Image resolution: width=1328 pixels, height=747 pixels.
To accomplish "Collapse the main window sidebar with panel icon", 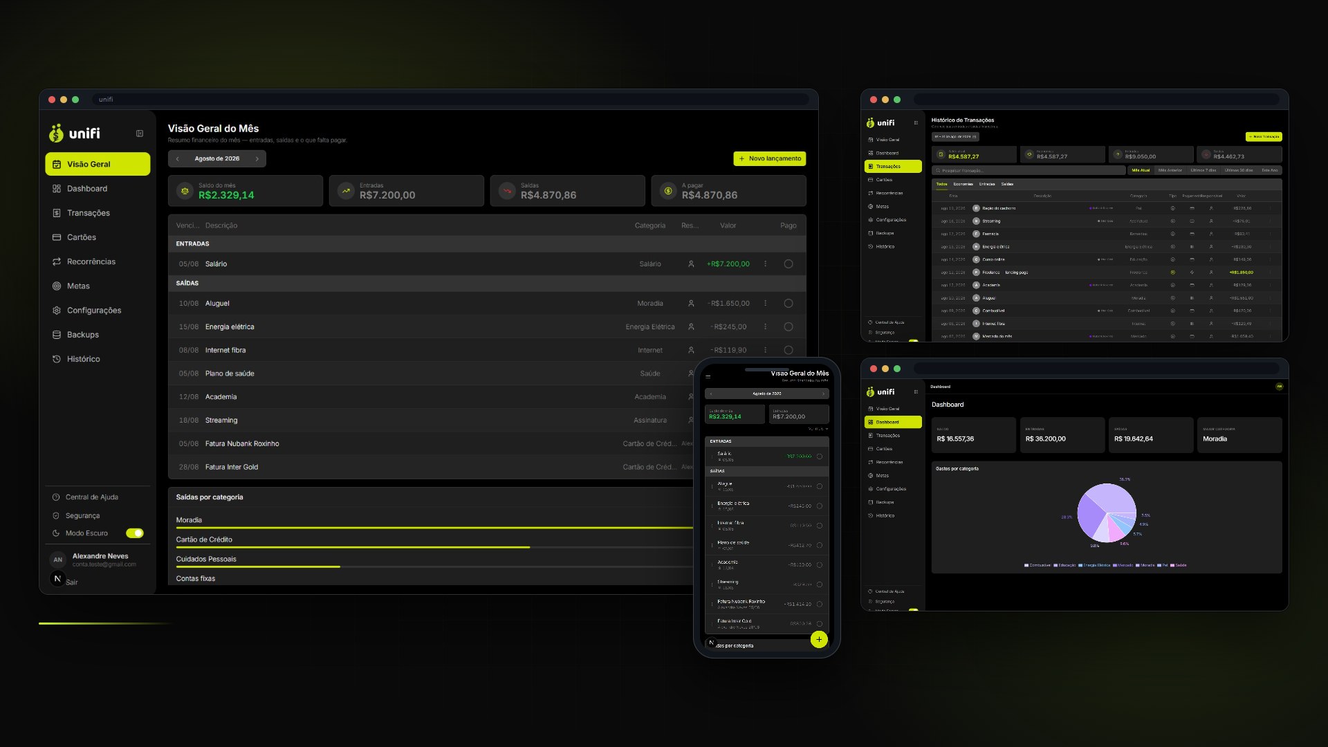I will coord(140,133).
